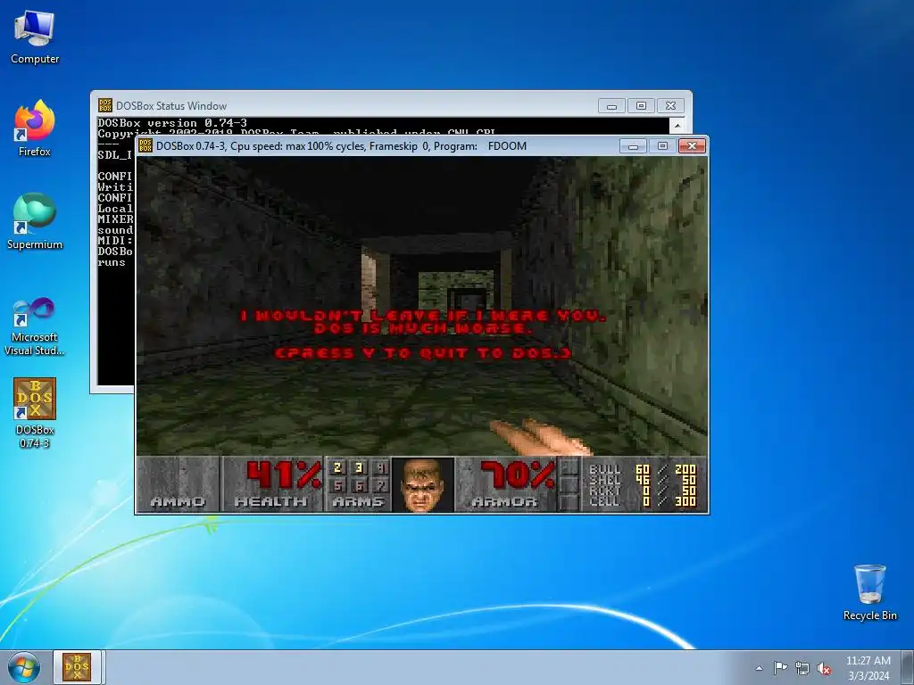This screenshot has height=685, width=914.
Task: Click the Doomguy face in status bar
Action: 423,485
